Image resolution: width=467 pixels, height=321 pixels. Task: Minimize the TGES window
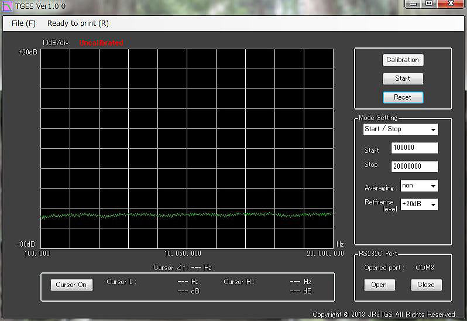click(x=413, y=4)
